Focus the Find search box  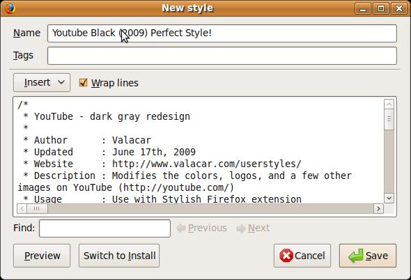(105, 228)
